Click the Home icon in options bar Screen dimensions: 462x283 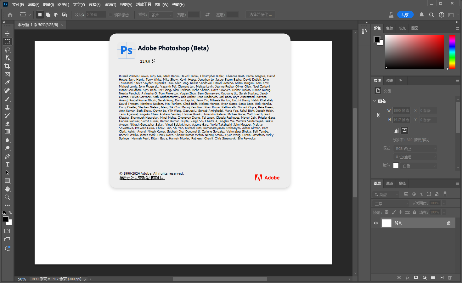[10, 15]
